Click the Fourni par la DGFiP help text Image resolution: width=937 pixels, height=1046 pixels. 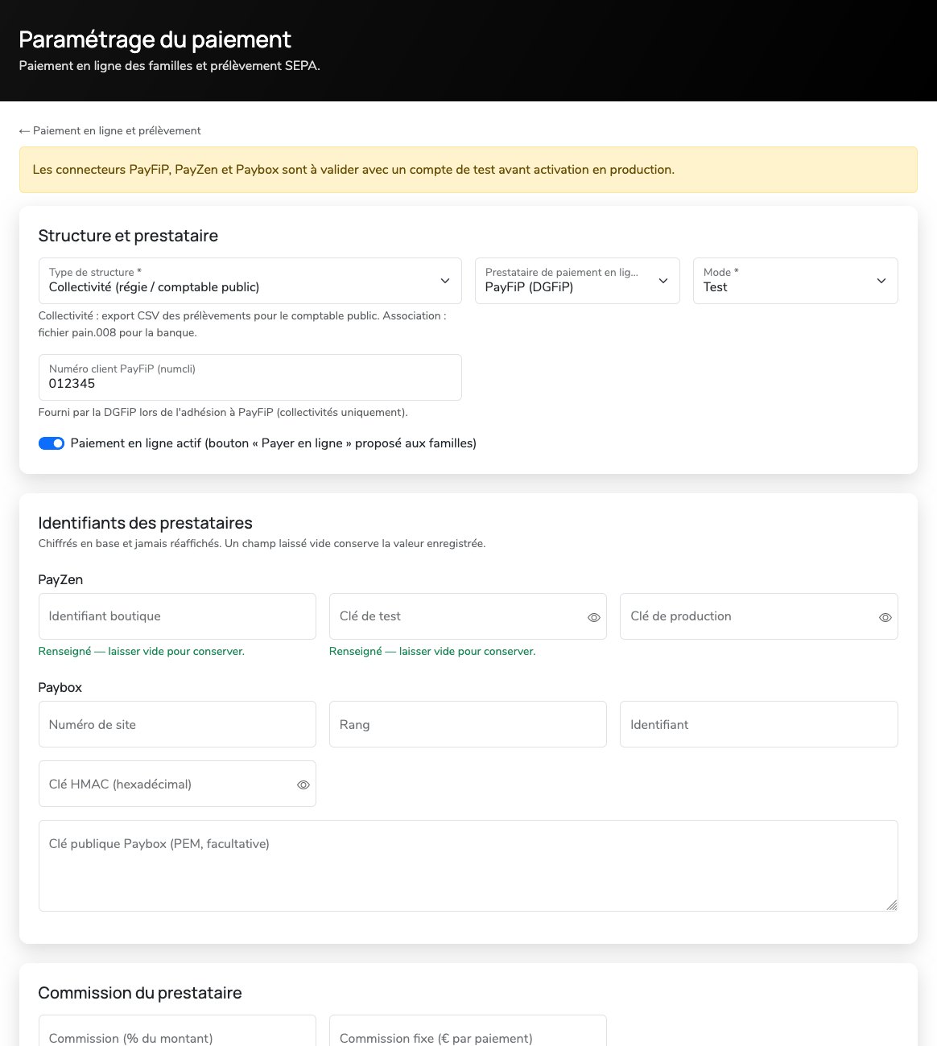(x=223, y=412)
